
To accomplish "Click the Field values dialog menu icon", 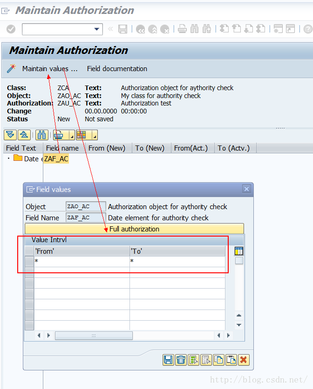I will tap(30, 190).
